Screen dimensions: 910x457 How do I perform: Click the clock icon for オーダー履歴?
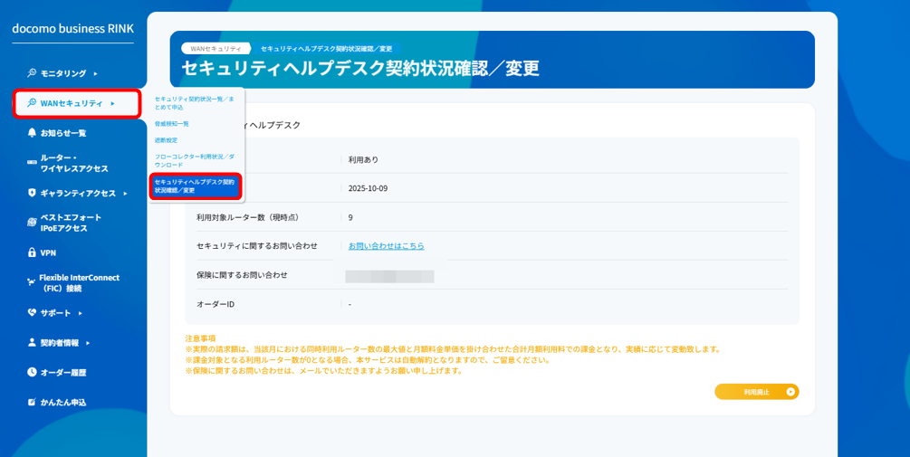coord(33,372)
